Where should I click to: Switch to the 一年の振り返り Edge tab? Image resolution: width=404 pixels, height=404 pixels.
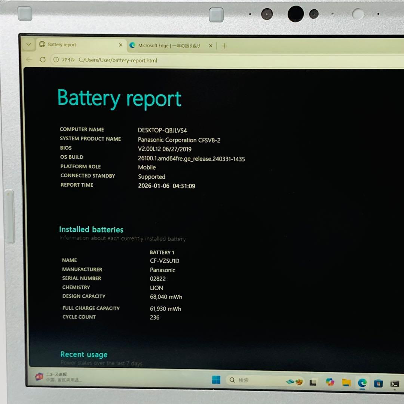click(168, 46)
